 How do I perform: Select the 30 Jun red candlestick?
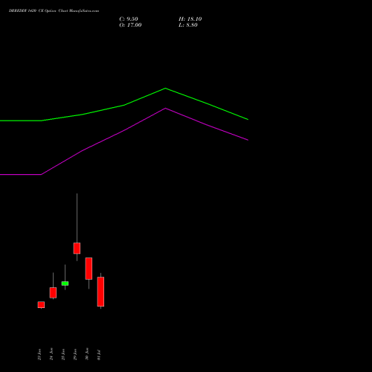click(89, 269)
